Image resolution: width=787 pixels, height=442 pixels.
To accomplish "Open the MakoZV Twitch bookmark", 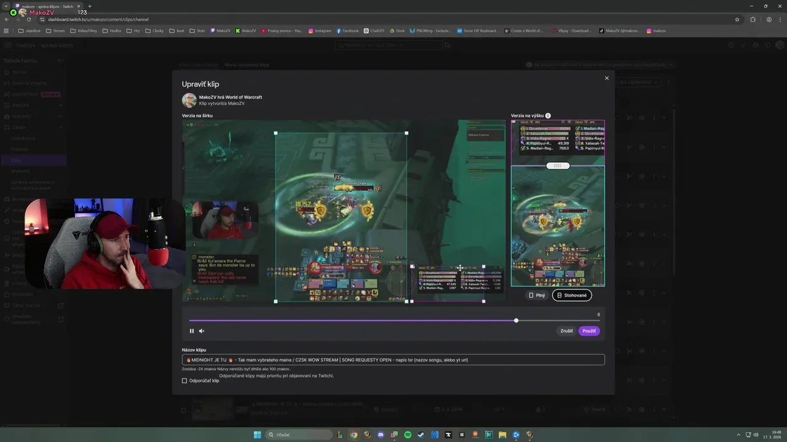I will point(220,31).
